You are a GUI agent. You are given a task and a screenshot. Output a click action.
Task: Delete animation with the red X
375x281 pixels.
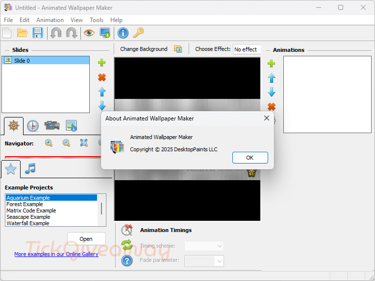(272, 107)
